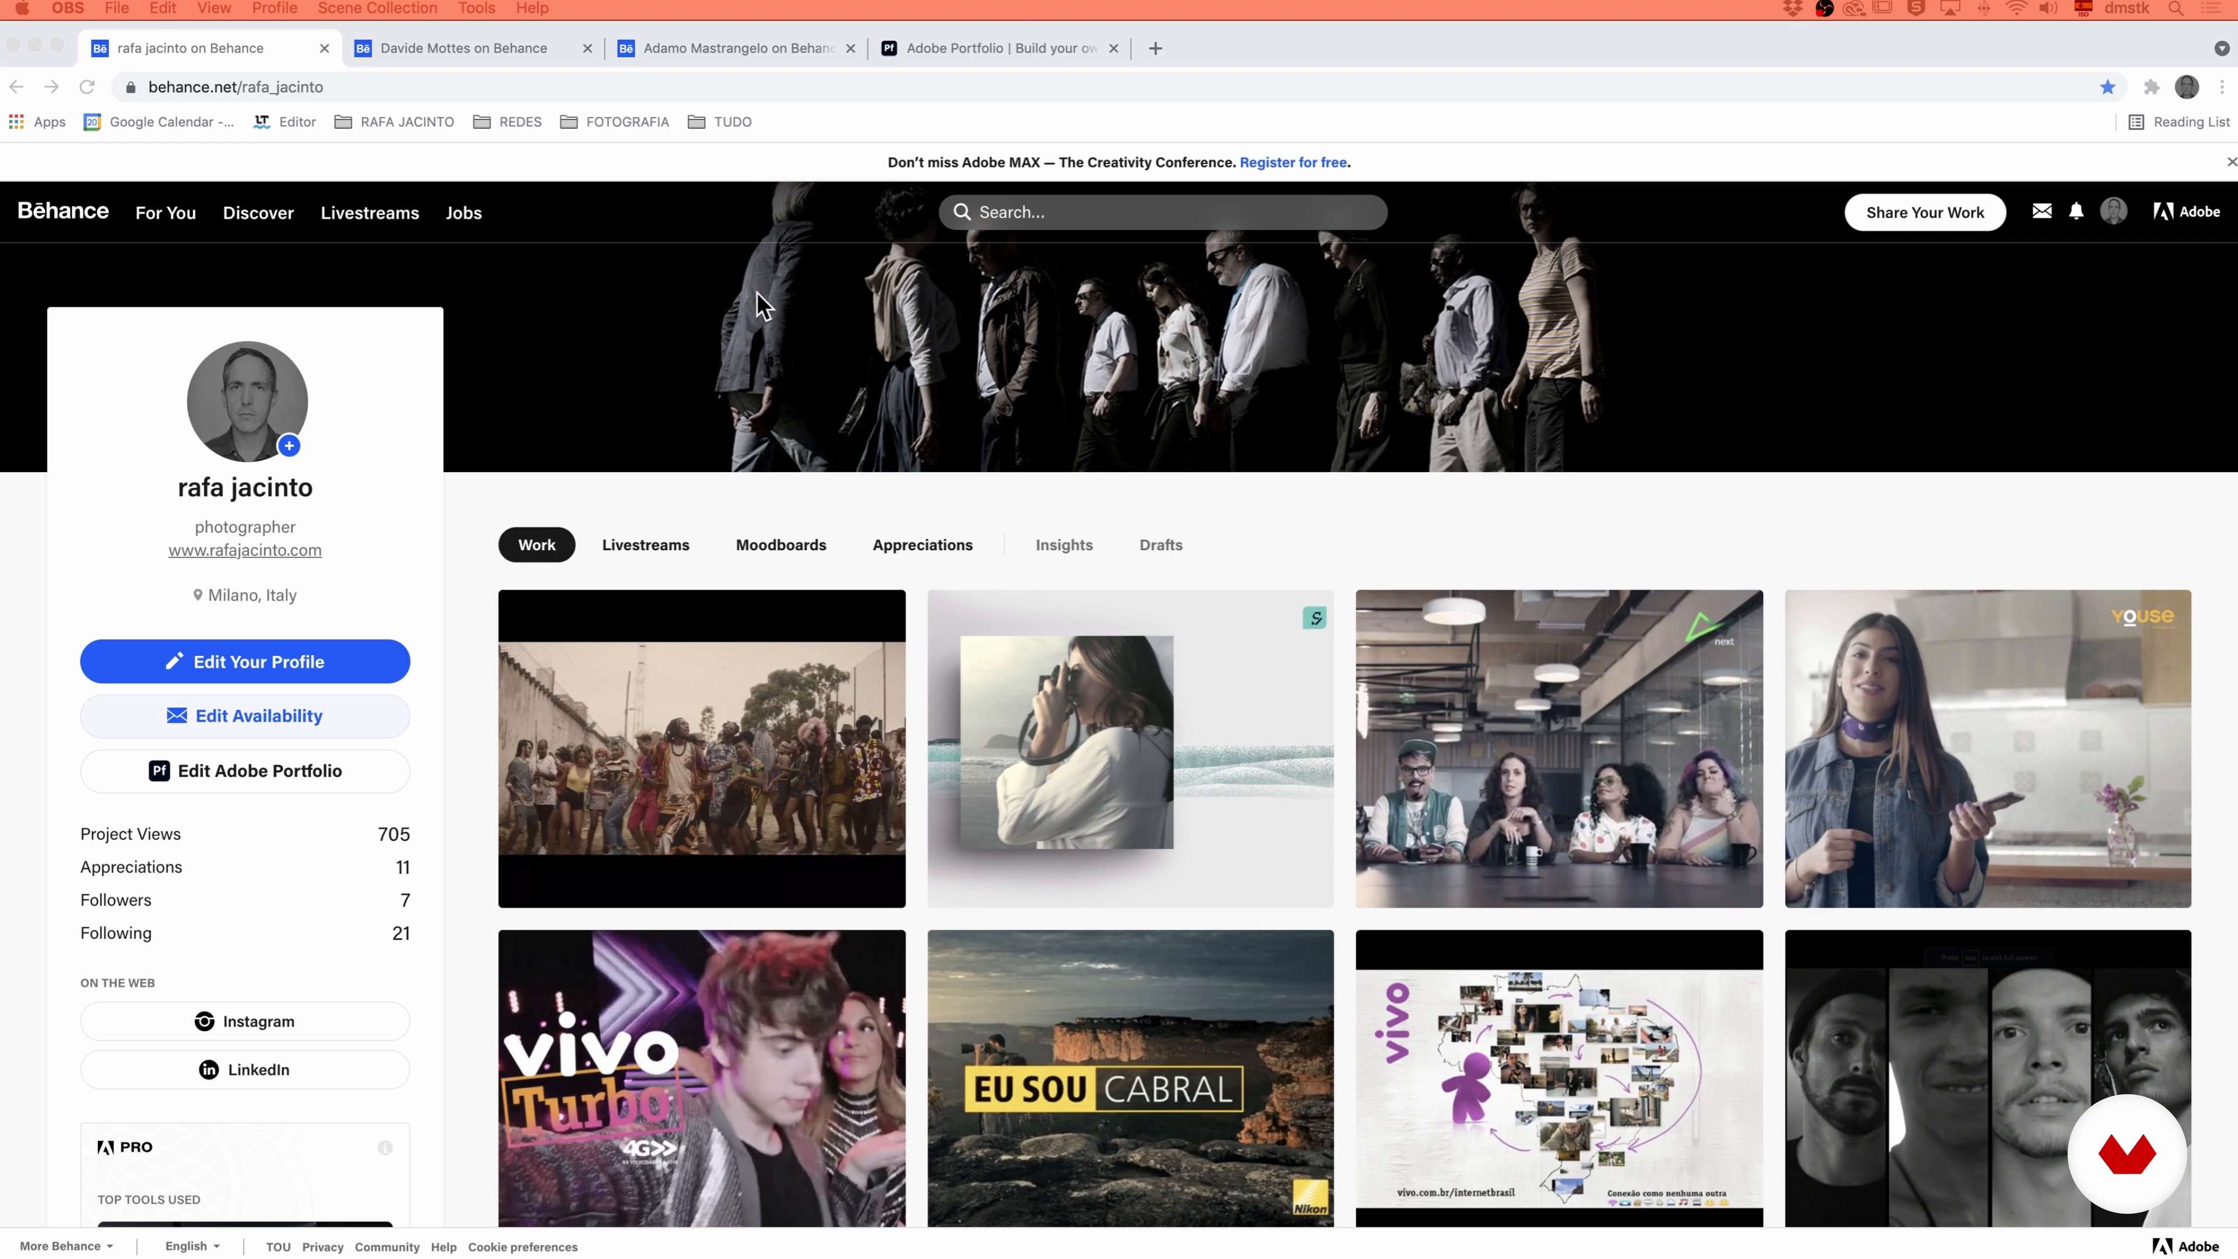Click the Register for free link

[x=1293, y=163]
